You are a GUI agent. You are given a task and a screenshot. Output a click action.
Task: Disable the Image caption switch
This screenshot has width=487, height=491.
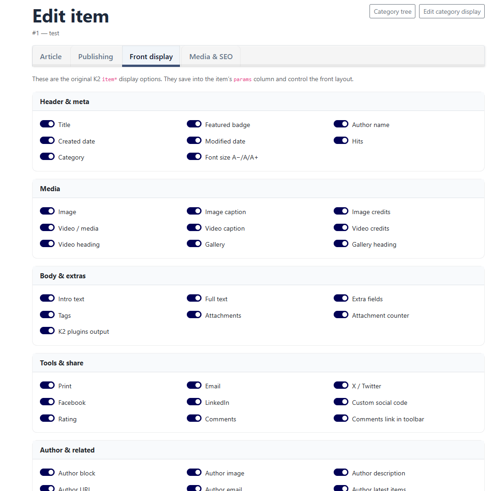pos(194,211)
